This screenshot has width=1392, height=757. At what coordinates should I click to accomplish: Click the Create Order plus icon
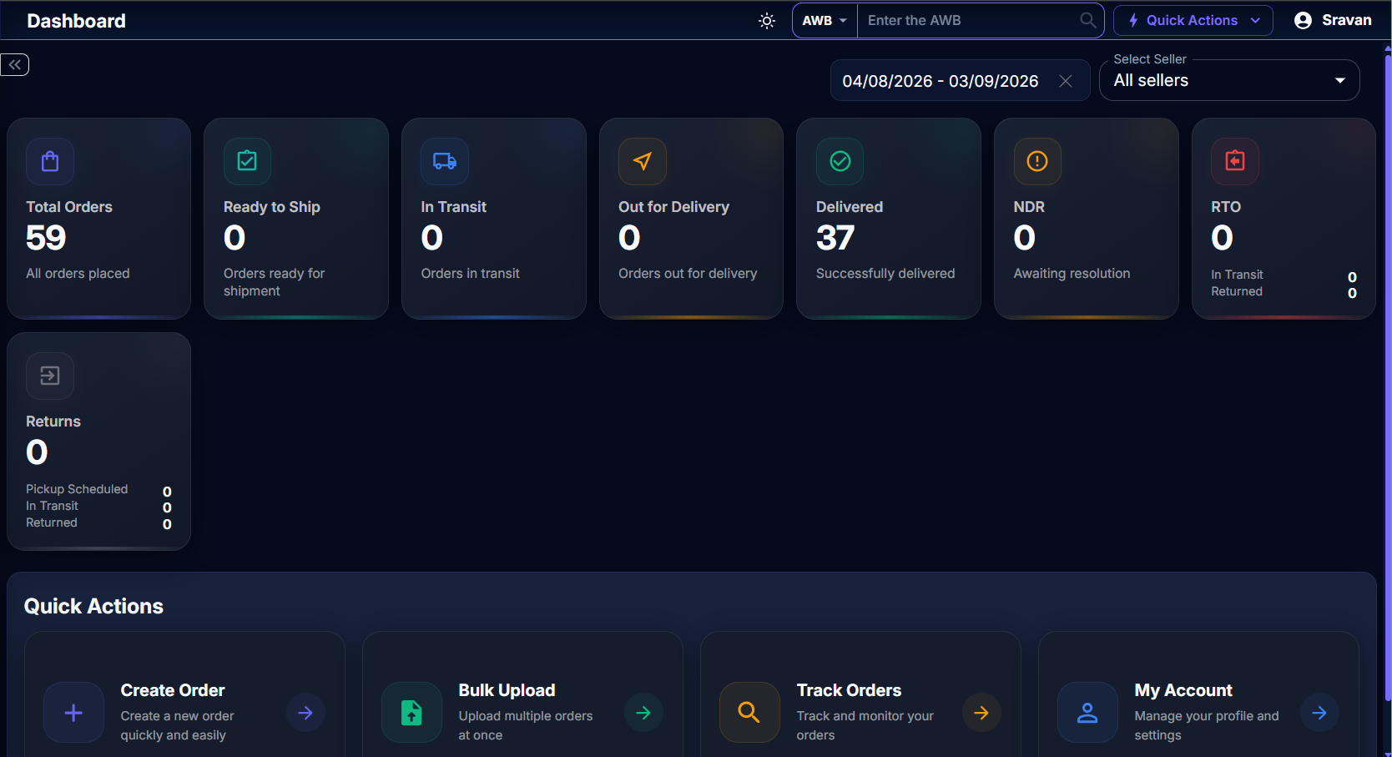click(x=73, y=713)
